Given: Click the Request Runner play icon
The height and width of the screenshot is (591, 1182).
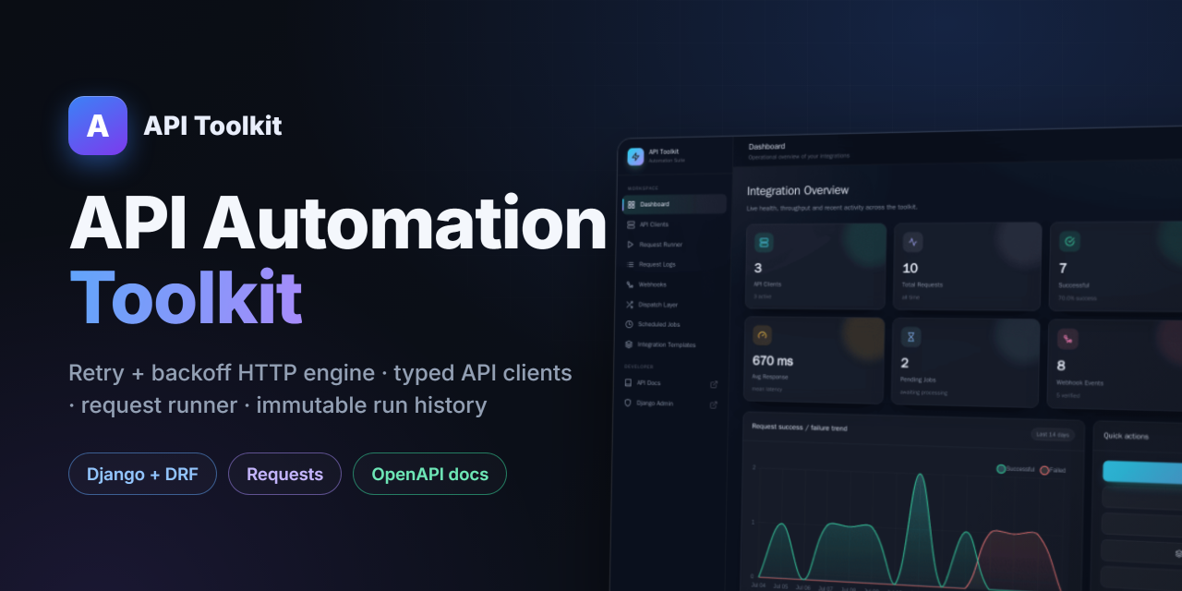Looking at the screenshot, I should 631,245.
